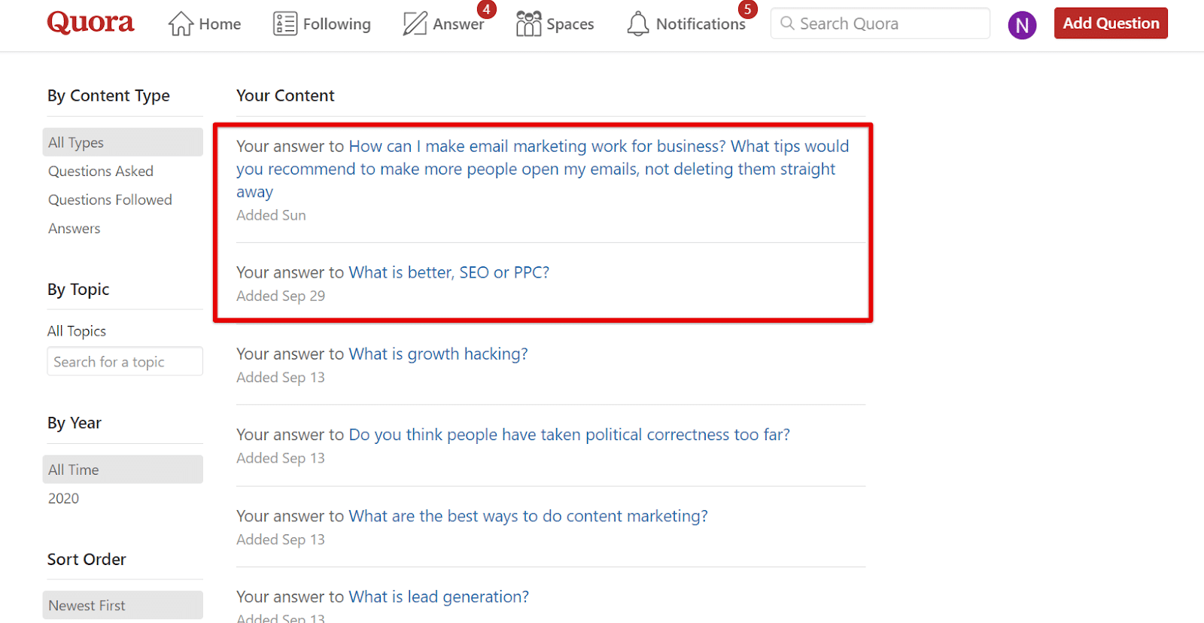Image resolution: width=1204 pixels, height=623 pixels.
Task: Open the email marketing question link
Action: pos(543,169)
